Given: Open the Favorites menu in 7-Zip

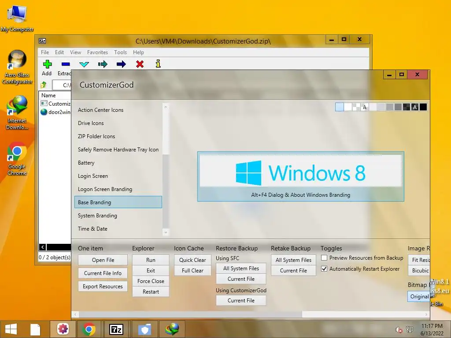Looking at the screenshot, I should 97,52.
